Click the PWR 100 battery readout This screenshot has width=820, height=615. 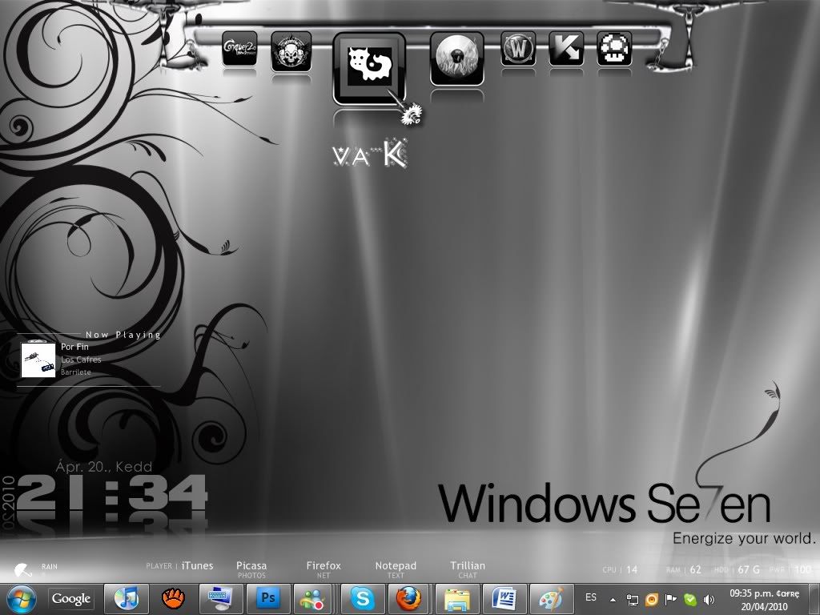[790, 569]
